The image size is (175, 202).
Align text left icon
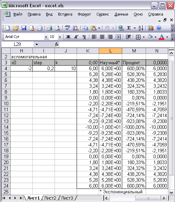pos(94,37)
